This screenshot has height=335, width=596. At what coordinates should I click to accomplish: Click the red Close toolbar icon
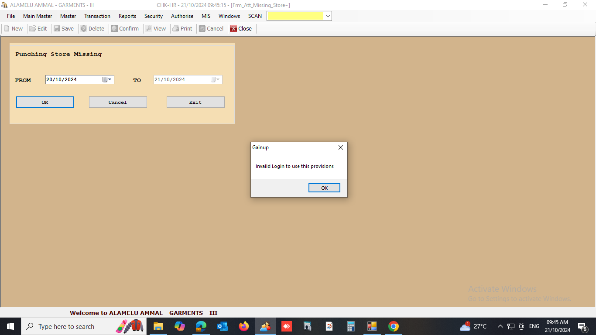click(x=233, y=28)
